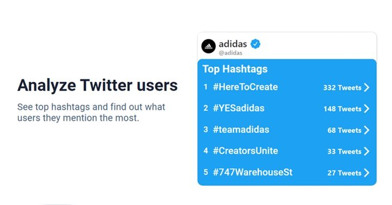View the 27 Tweets count

(344, 173)
